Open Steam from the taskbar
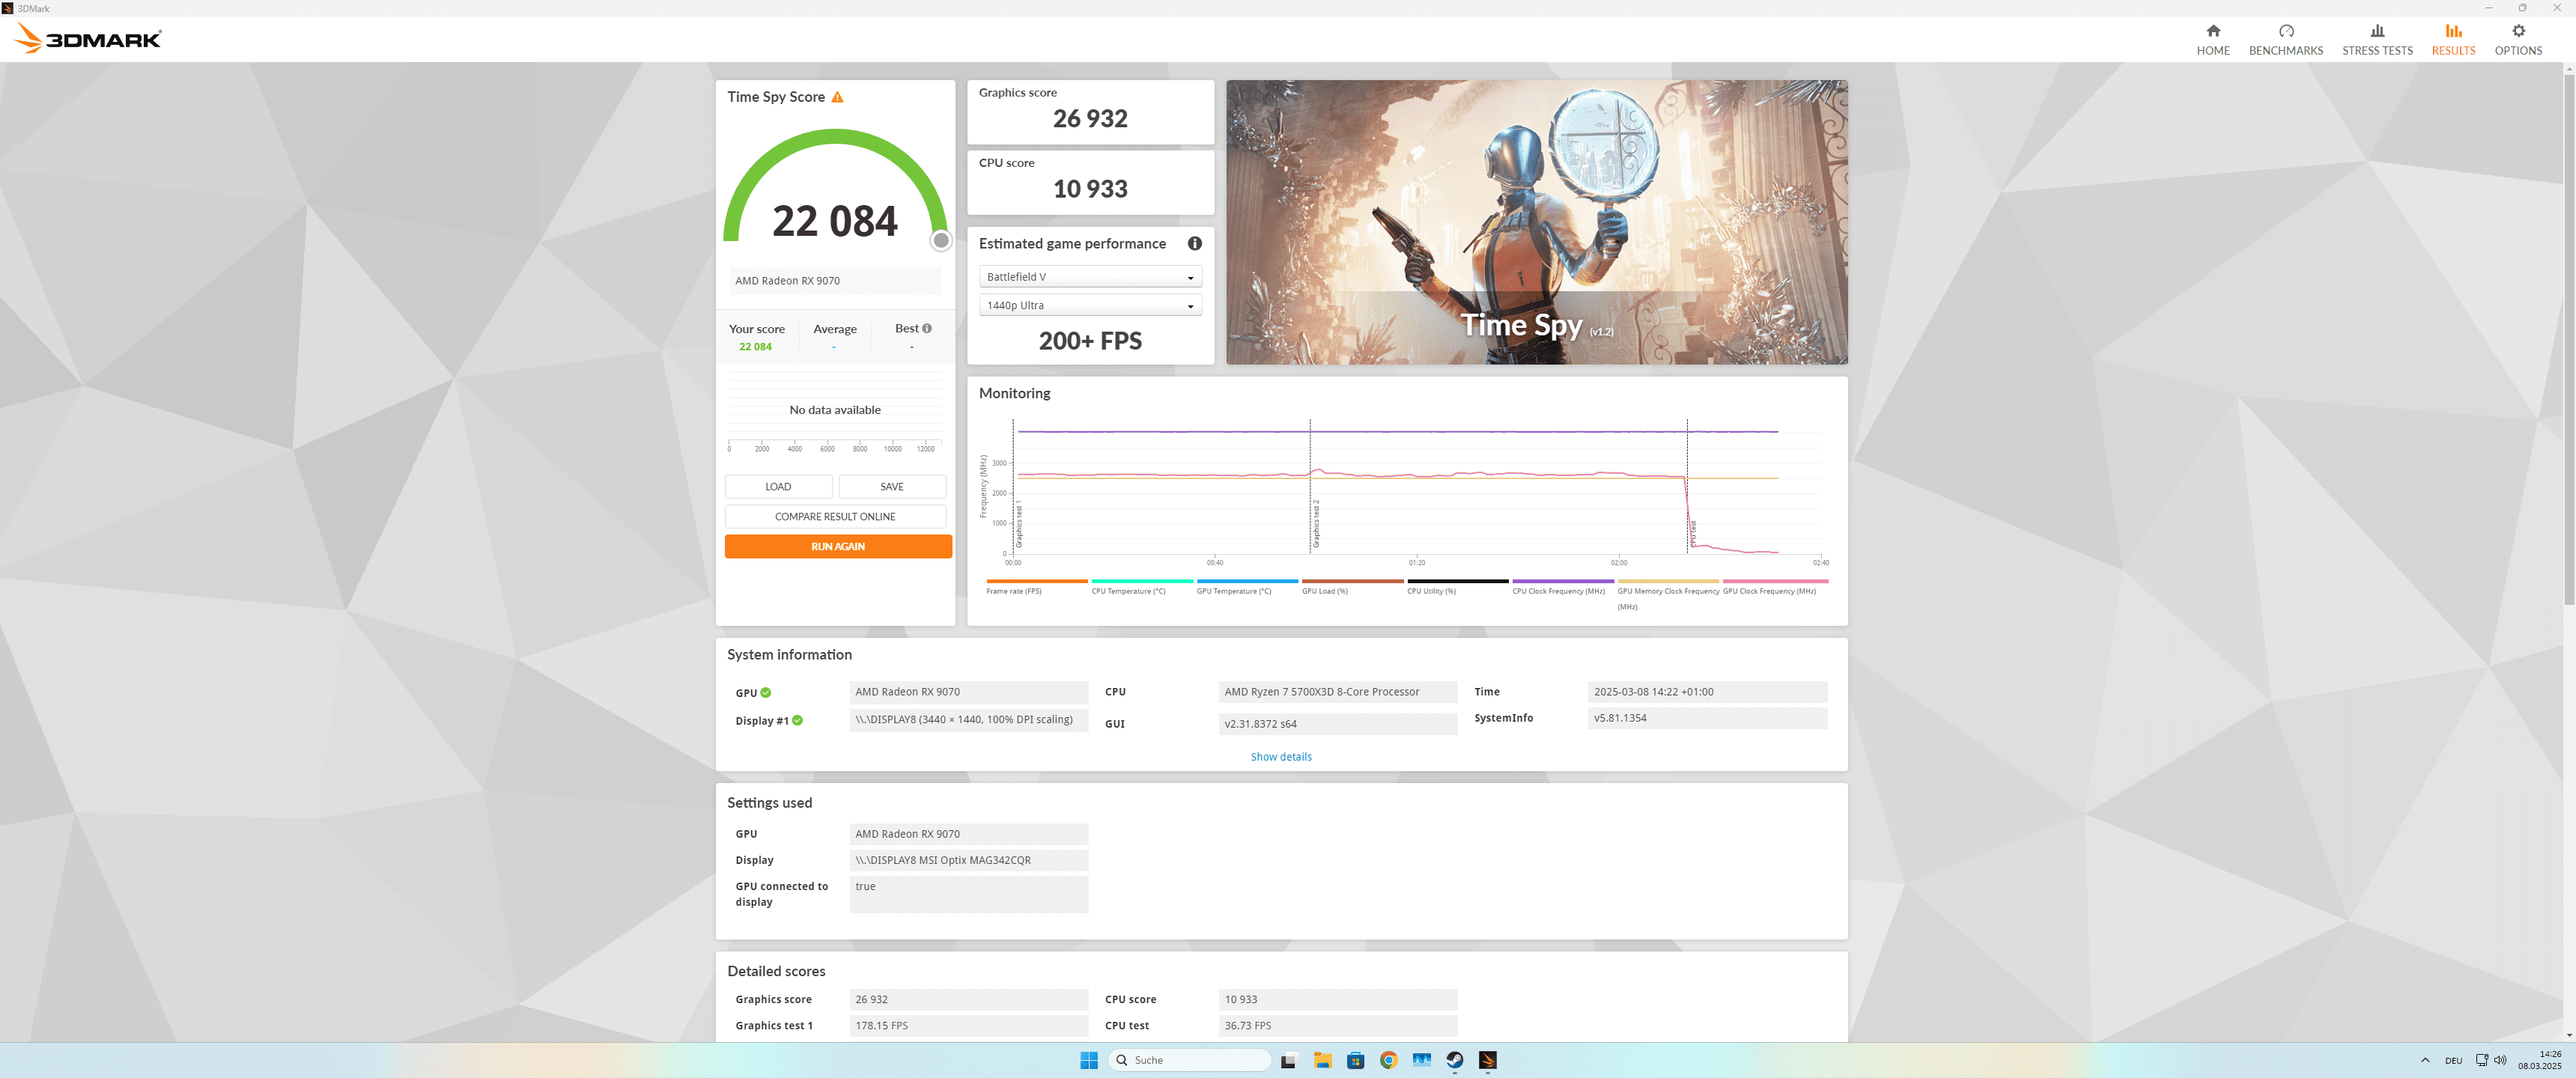The height and width of the screenshot is (1078, 2576). [1454, 1060]
